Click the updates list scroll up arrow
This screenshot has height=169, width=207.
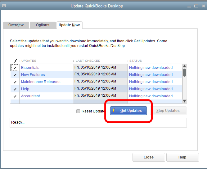[185, 66]
